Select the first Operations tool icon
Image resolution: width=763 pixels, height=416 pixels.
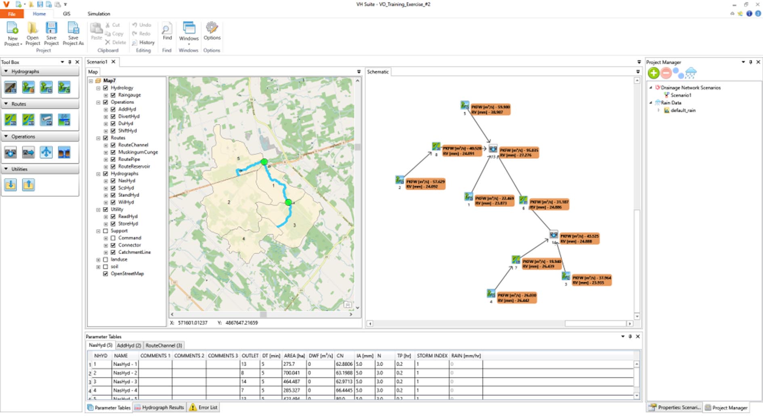(x=10, y=152)
